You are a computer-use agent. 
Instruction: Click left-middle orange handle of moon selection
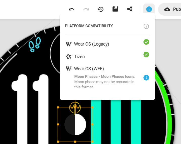tap(58, 124)
